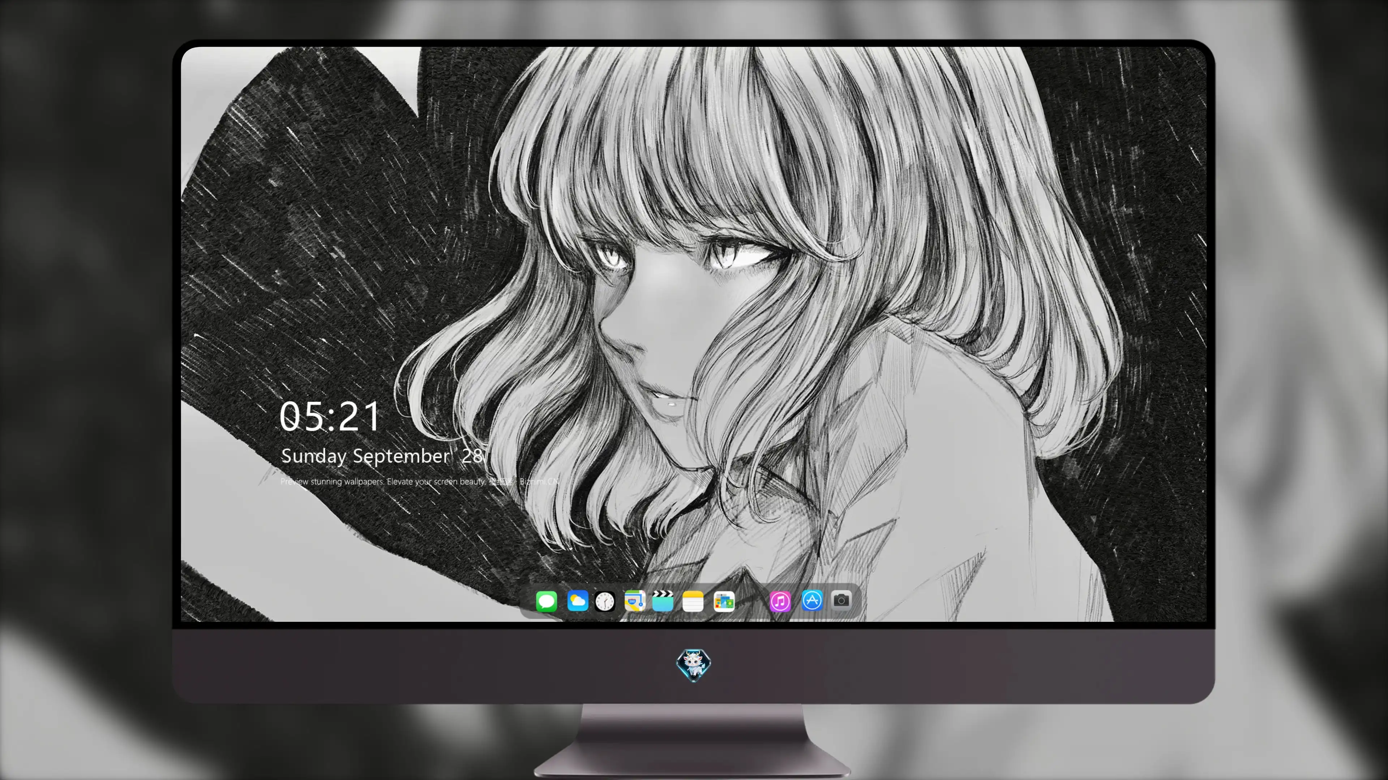Launch the Videos clapperboard app in the dock
1388x780 pixels.
tap(663, 601)
